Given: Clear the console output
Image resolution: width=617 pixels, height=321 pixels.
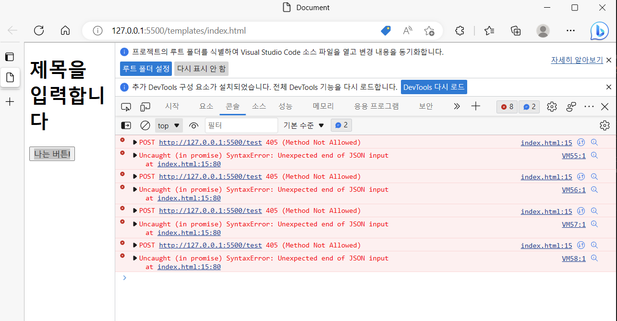Looking at the screenshot, I should (x=145, y=125).
